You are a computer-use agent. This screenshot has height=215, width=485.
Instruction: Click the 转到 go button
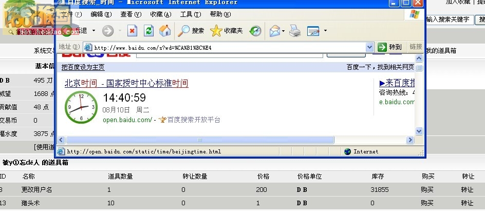390,47
